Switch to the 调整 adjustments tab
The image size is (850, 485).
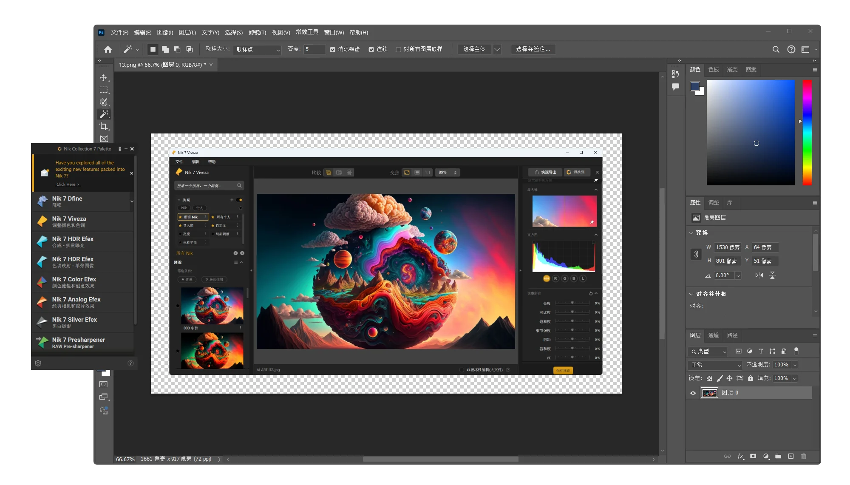point(714,203)
